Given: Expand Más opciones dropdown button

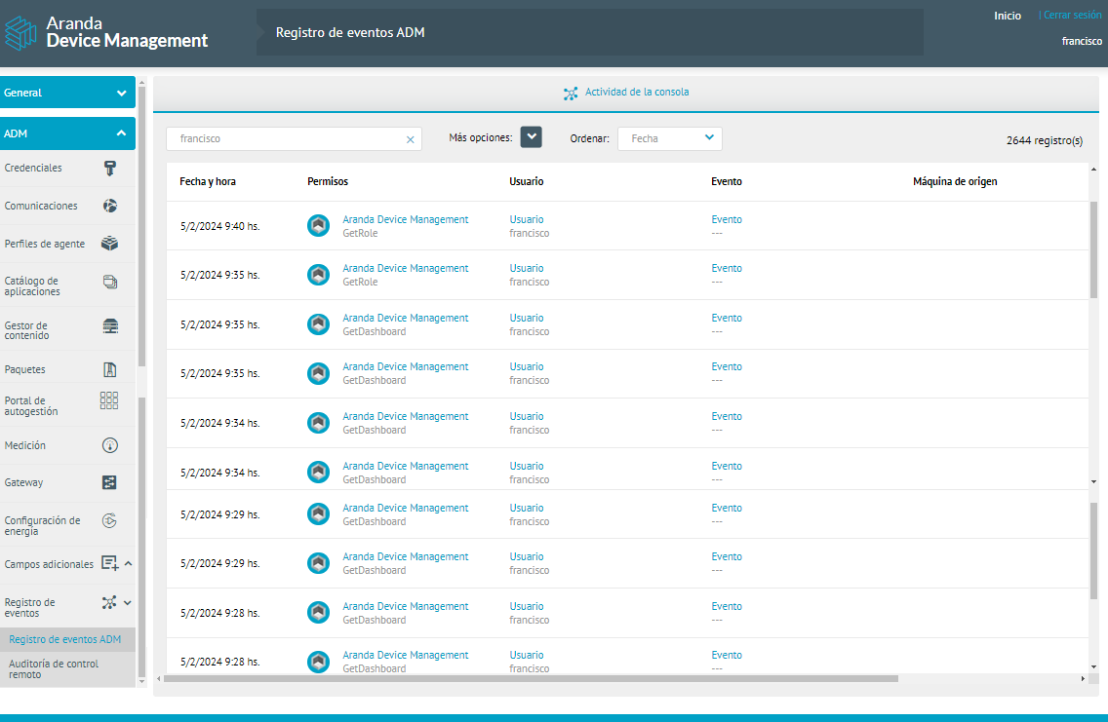Looking at the screenshot, I should 531,137.
